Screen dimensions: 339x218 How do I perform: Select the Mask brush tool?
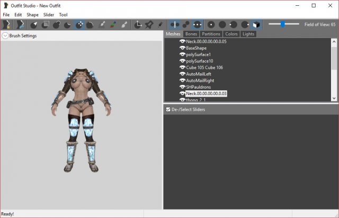tap(46, 24)
